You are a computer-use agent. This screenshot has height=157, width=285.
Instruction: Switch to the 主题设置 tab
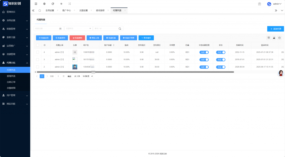click(x=83, y=11)
